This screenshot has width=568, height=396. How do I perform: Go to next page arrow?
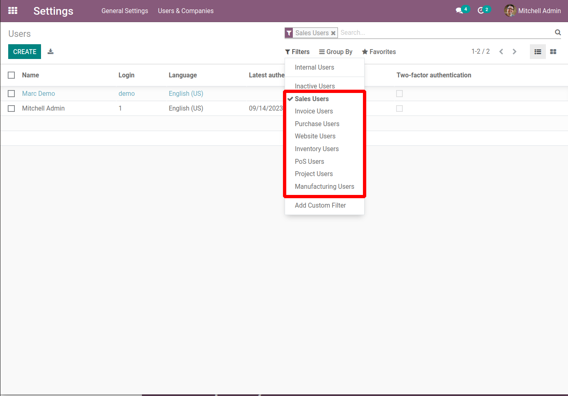pos(514,52)
